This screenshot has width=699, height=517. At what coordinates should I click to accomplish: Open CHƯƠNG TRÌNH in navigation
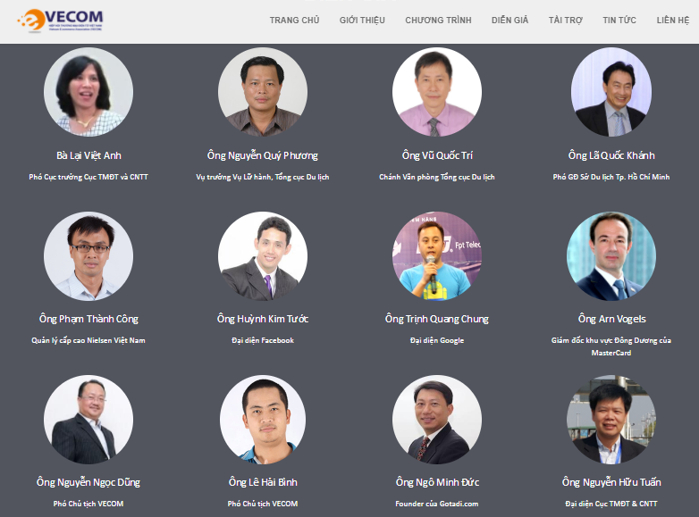pos(438,20)
